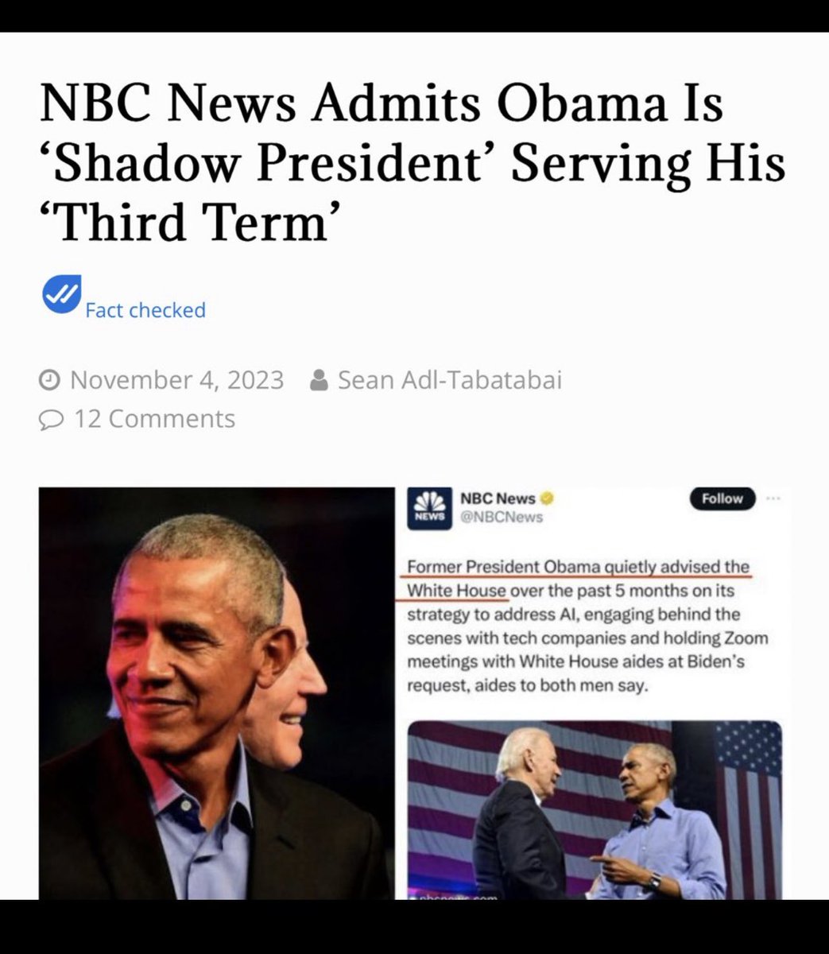
Task: Open the three-dot more options on tweet
Action: click(x=773, y=498)
